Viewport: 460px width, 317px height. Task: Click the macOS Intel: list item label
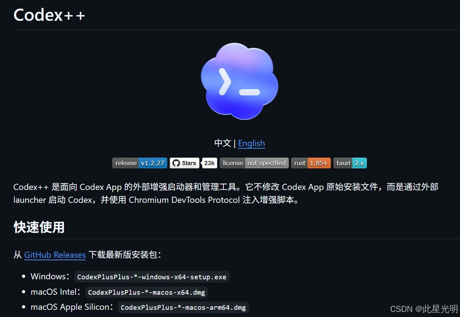[55, 292]
